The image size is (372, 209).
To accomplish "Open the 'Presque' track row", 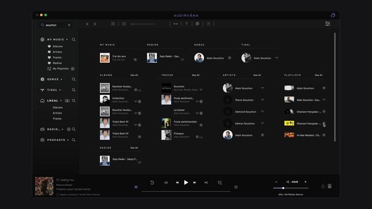I will pos(182,135).
